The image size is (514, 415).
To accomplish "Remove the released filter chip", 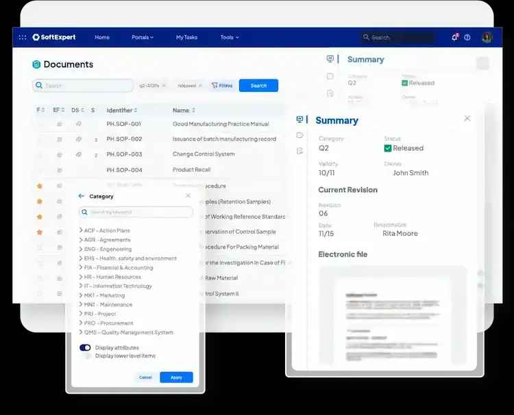I will tap(200, 86).
